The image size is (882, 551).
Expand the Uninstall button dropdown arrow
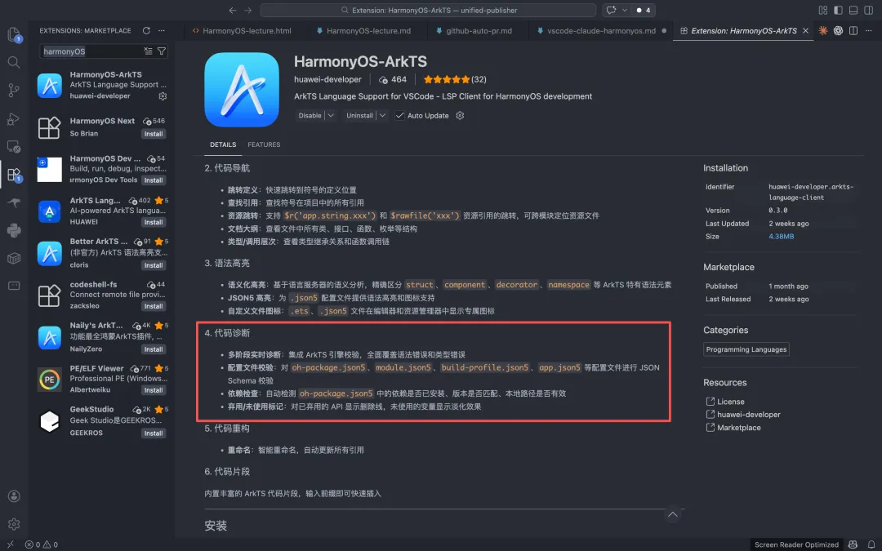tap(382, 115)
